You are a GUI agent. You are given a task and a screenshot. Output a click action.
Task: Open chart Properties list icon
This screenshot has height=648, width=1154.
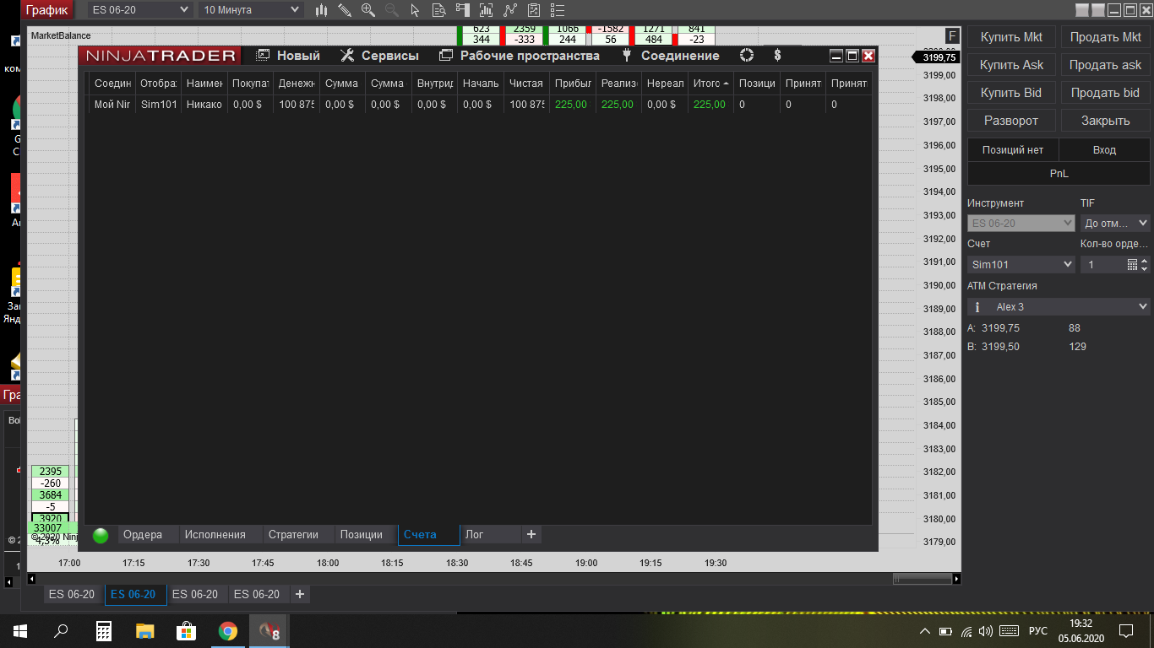tap(558, 10)
